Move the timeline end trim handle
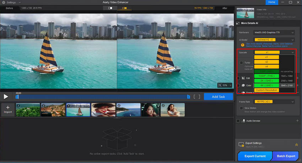Viewport: 302px width, 163px height. 189,97
